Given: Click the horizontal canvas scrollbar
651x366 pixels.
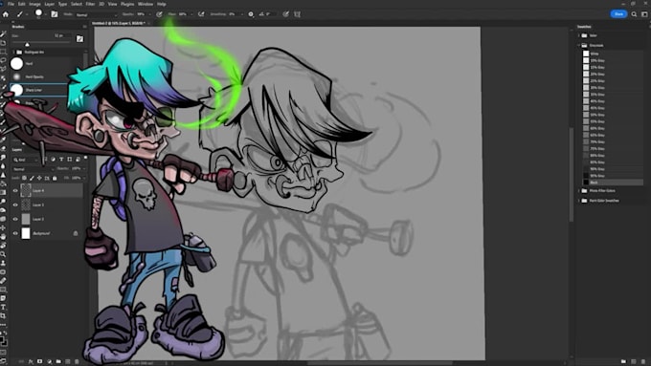Looking at the screenshot, I should 379,363.
